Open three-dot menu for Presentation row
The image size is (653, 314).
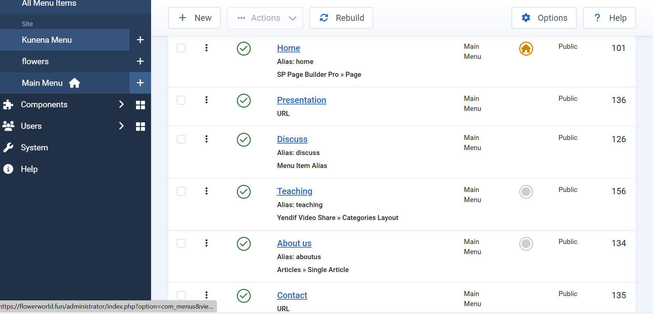point(206,100)
